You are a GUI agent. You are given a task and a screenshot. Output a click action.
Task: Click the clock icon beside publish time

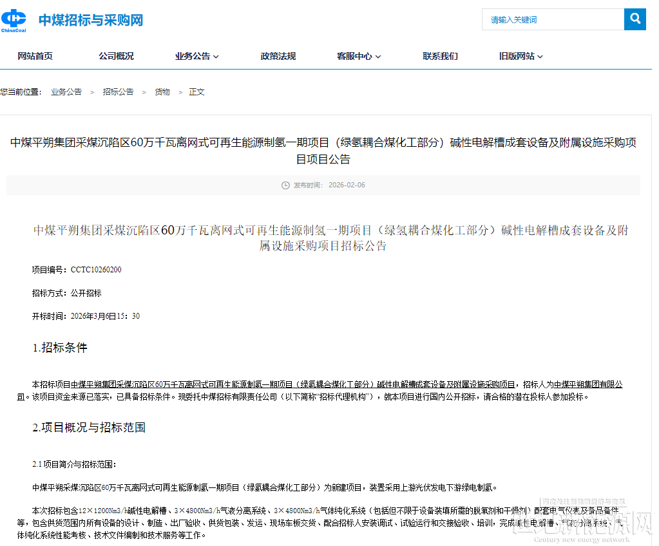pyautogui.click(x=285, y=185)
